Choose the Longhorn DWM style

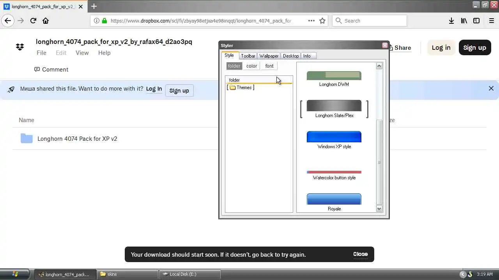click(334, 79)
